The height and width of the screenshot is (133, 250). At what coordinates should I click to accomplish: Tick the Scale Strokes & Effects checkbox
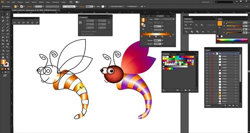pos(80,31)
